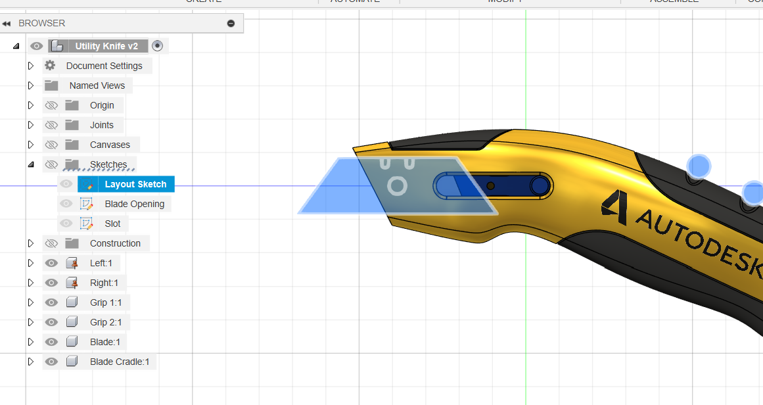Click the Slot sketch icon
Image resolution: width=763 pixels, height=405 pixels.
(87, 224)
